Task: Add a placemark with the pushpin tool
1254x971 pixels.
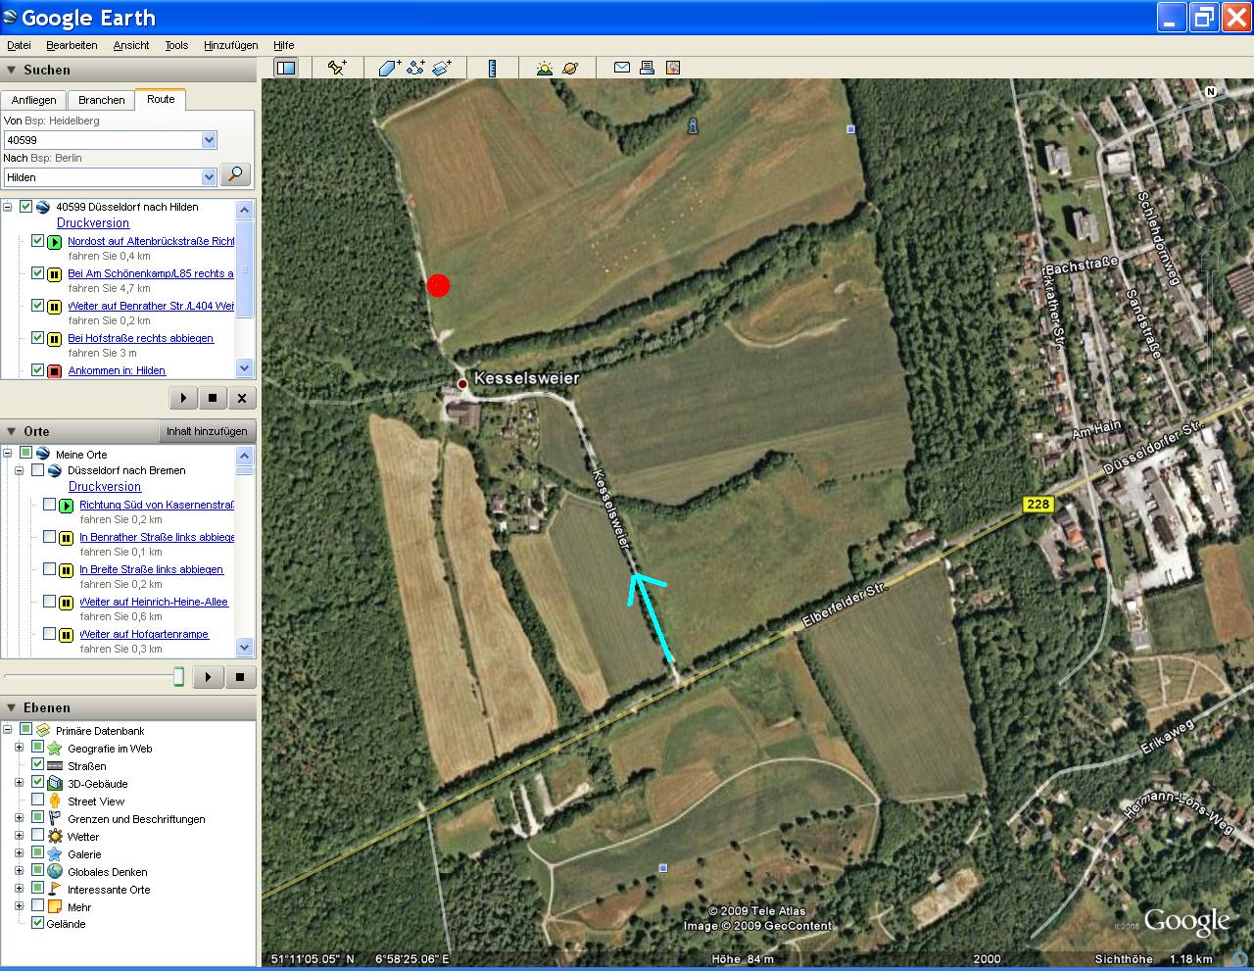Action: (337, 68)
